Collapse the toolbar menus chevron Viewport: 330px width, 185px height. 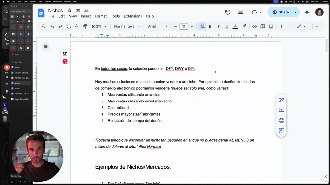[x=317, y=26]
